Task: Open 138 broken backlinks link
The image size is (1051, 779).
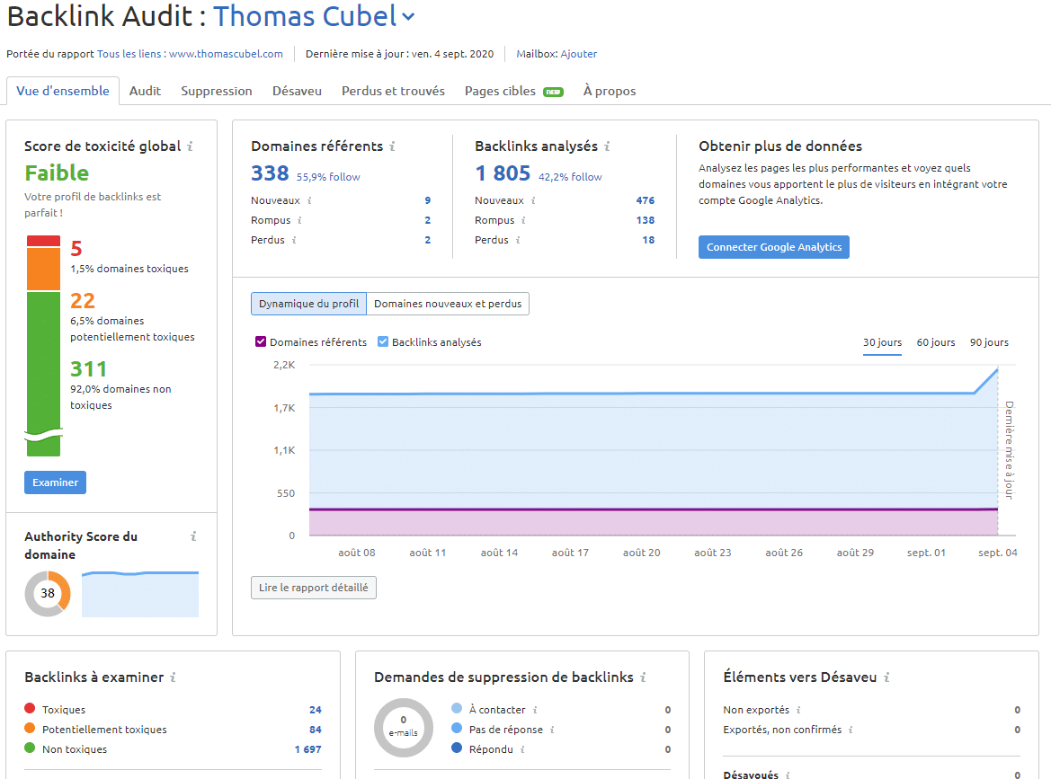Action: coord(646,220)
